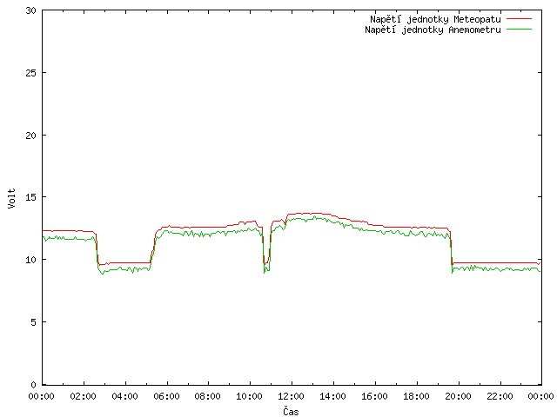Click the x-axis label '12:00'
The image size is (557, 417).
(x=291, y=396)
